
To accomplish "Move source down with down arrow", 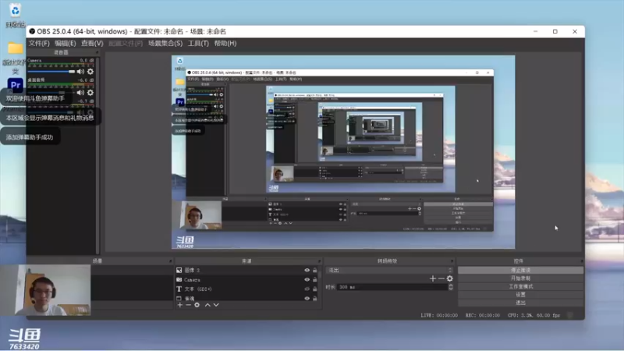I will click(216, 305).
